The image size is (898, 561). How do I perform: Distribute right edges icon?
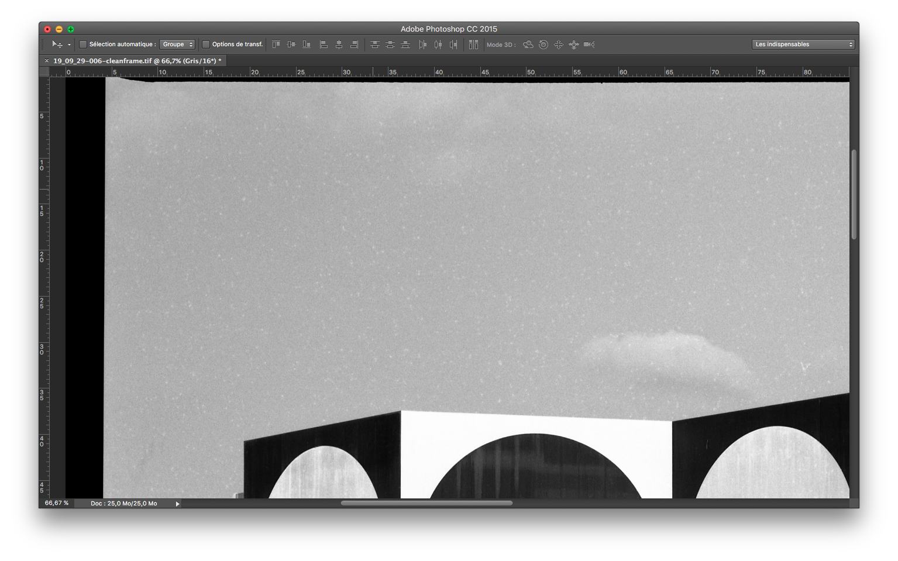coord(453,44)
